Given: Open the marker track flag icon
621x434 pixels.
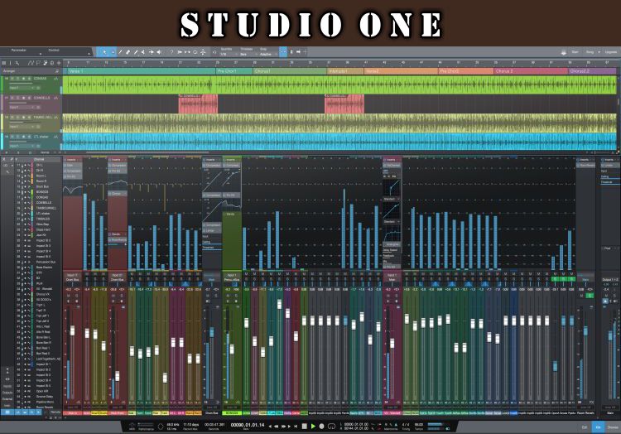Looking at the screenshot, I should pos(38,63).
